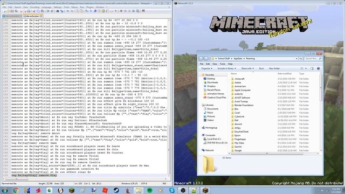The width and height of the screenshot is (345, 194).
Task: Click the Explorer Forward button
Action: click(206, 59)
